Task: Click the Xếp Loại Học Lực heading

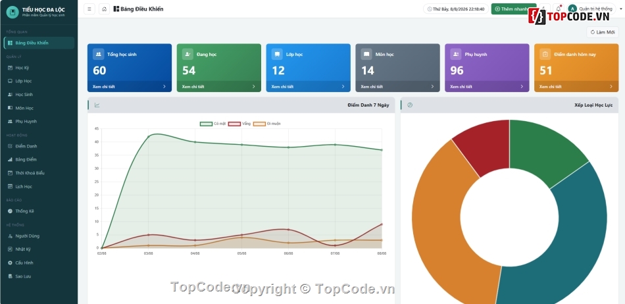Action: click(593, 105)
